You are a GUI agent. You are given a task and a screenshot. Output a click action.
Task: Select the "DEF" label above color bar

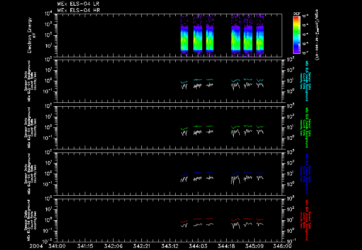point(297,14)
